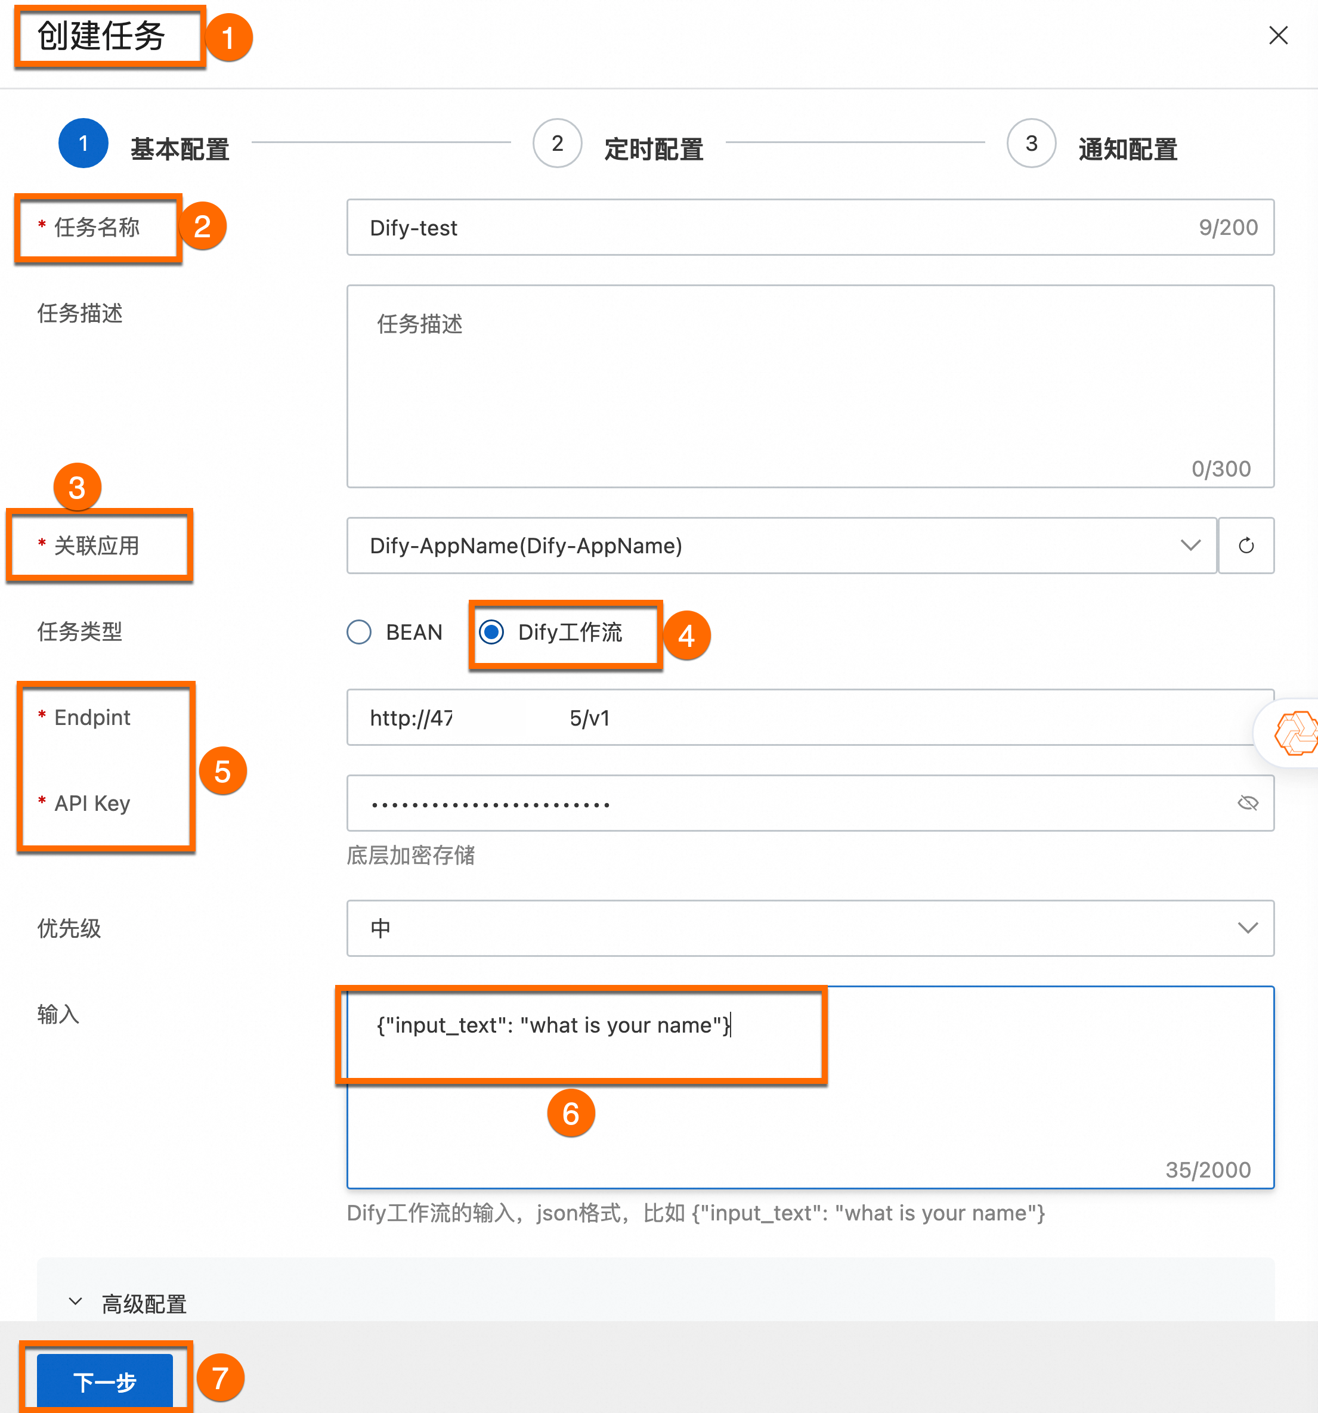Click the orange floating assistant icon
The height and width of the screenshot is (1413, 1318).
[1296, 732]
